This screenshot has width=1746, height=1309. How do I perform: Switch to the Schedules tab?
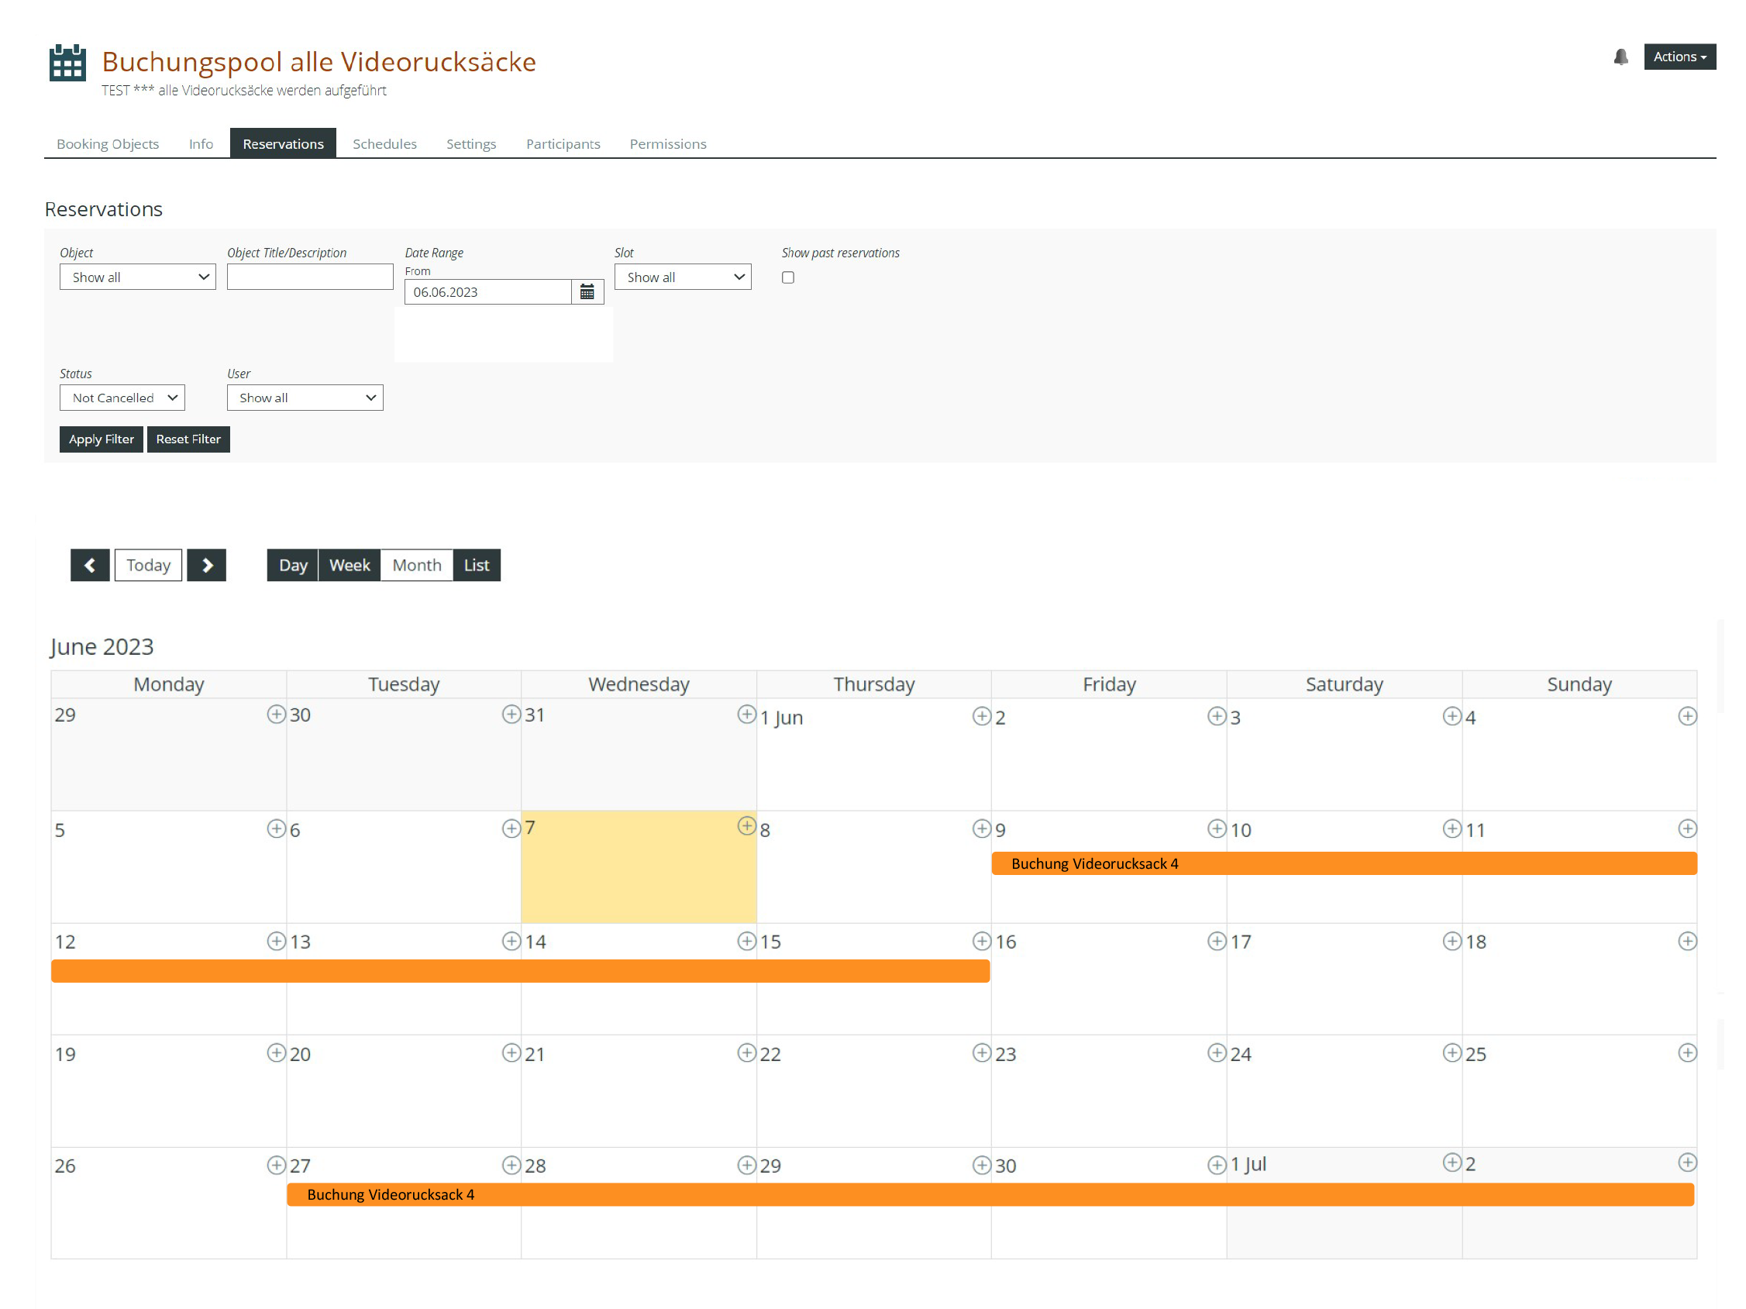(x=384, y=143)
